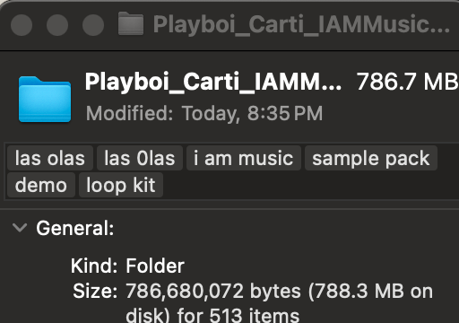Click the large blue folder icon
This screenshot has width=459, height=323.
point(45,100)
